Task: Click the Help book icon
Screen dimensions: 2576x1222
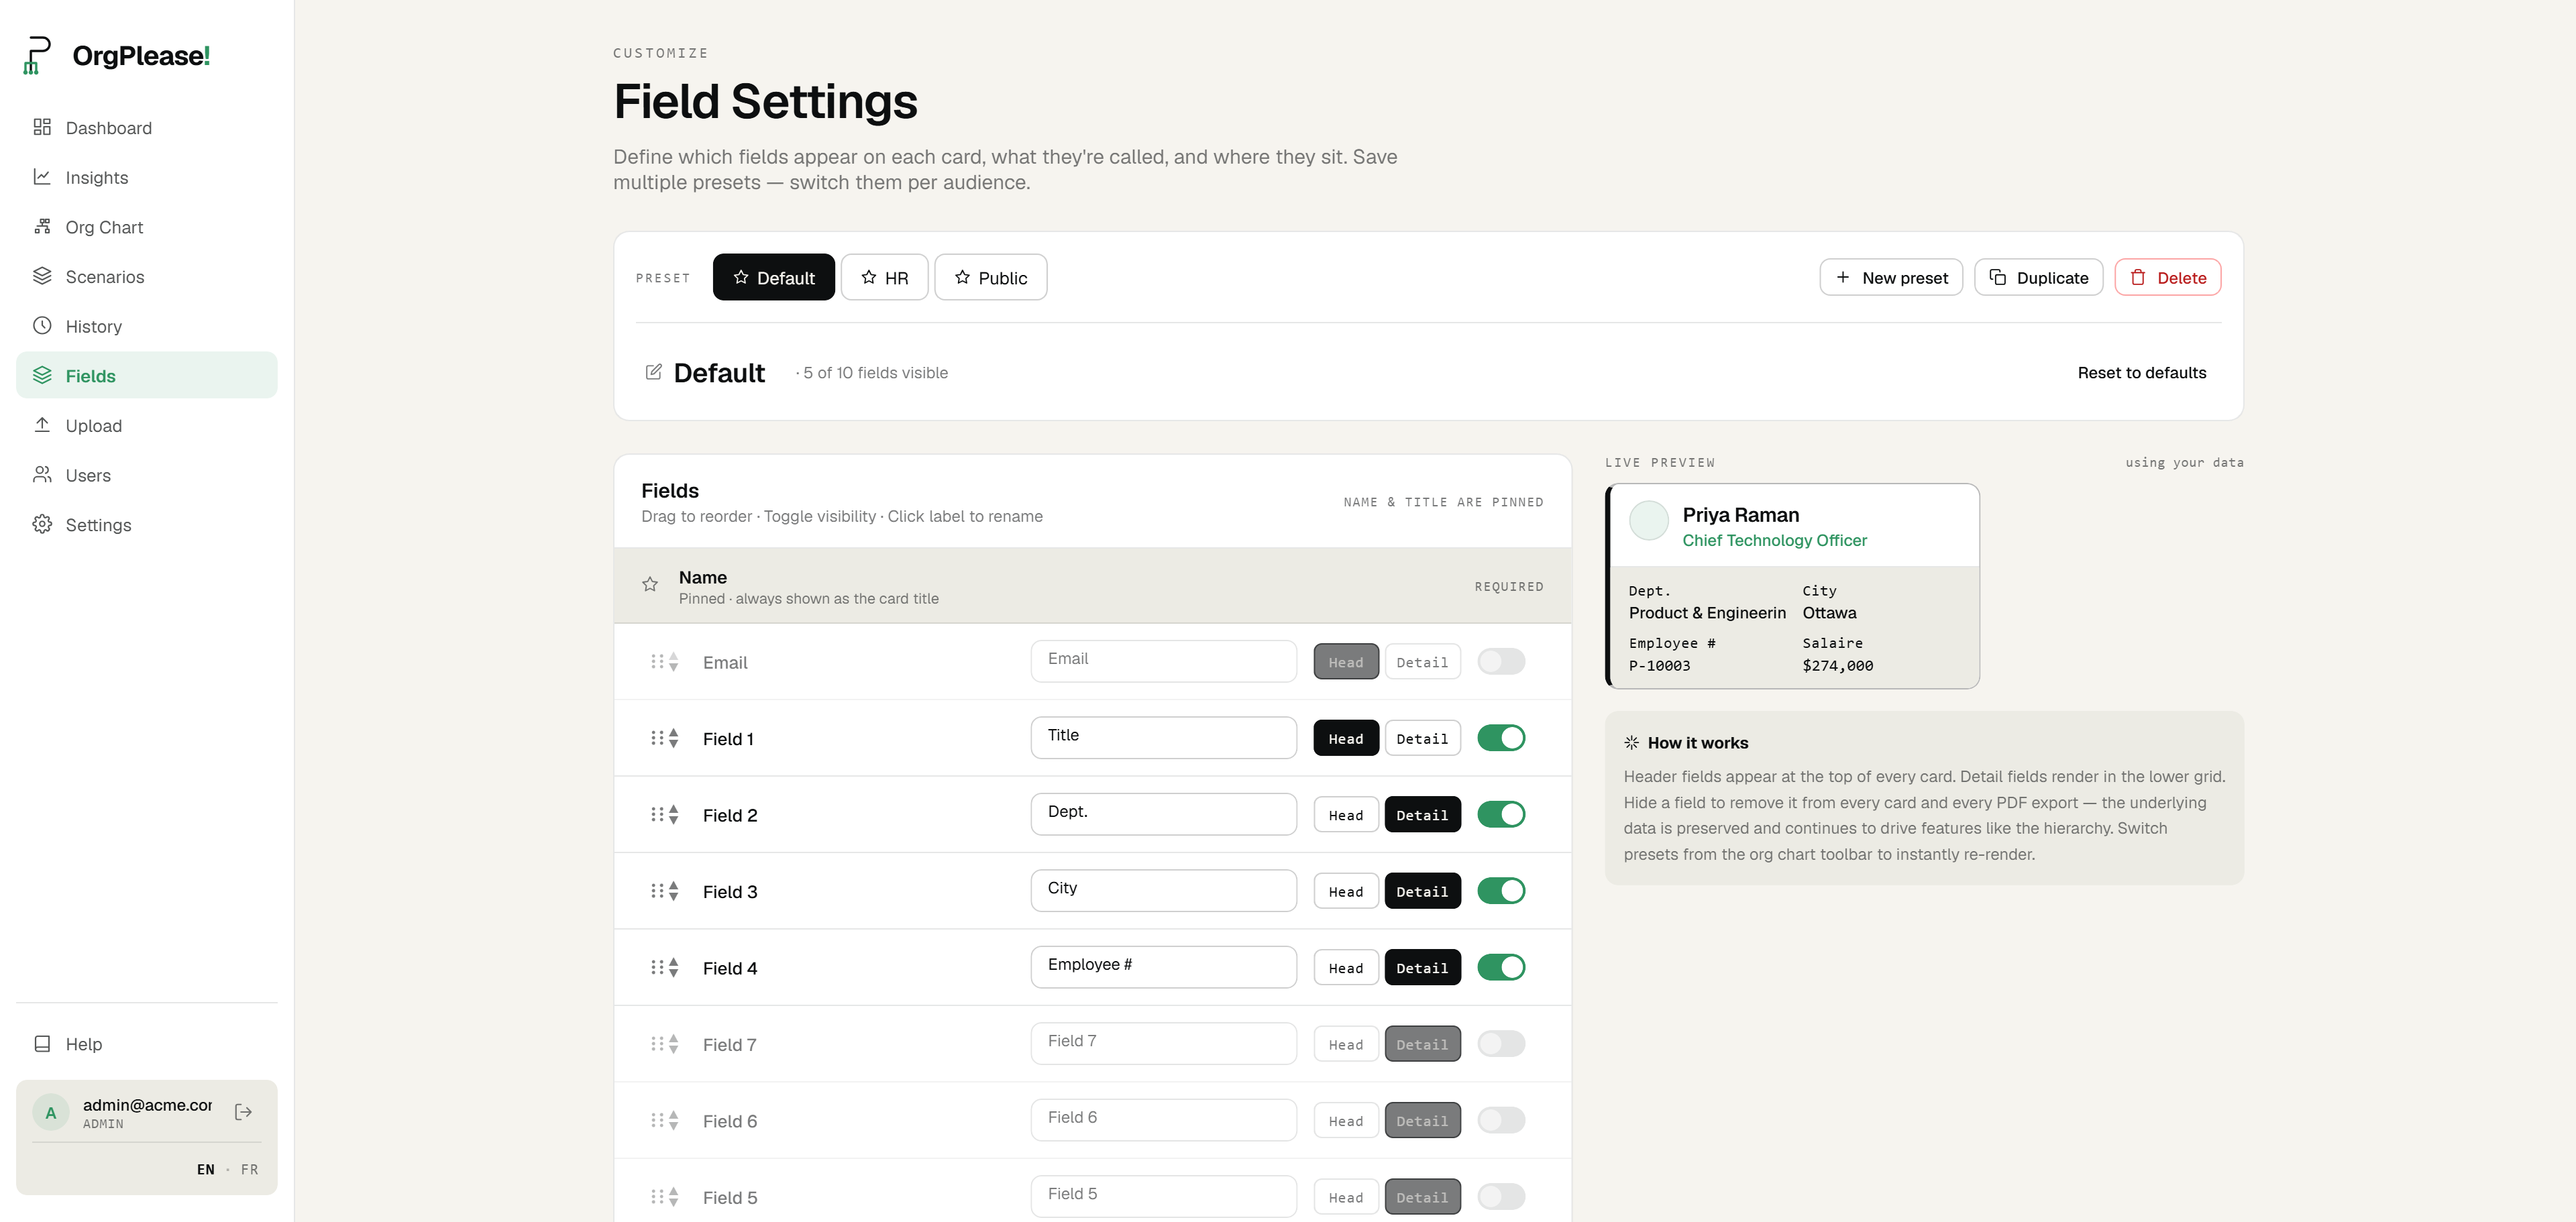Action: coord(42,1044)
